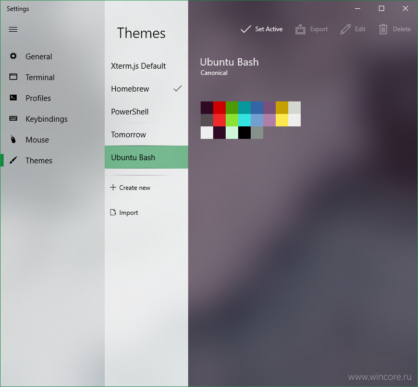The height and width of the screenshot is (387, 418).
Task: Click the General gear icon
Action: click(13, 56)
